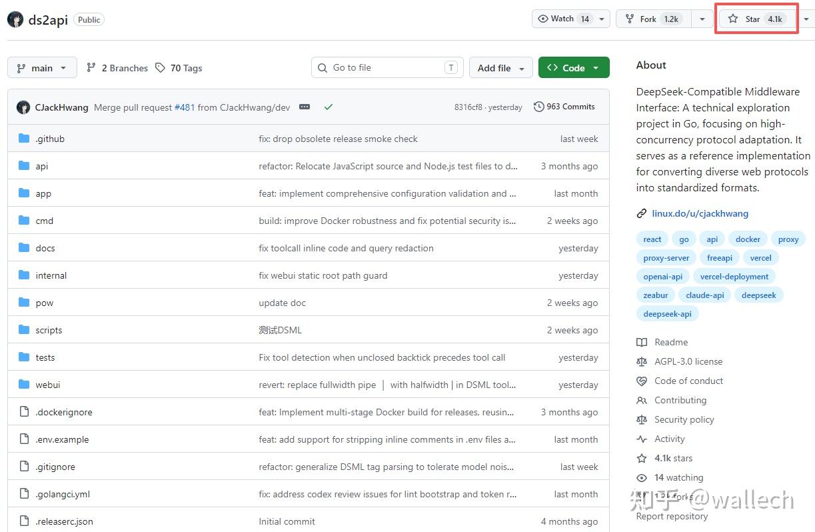This screenshot has width=815, height=532.
Task: Fork the repository with the Fork button
Action: point(654,19)
